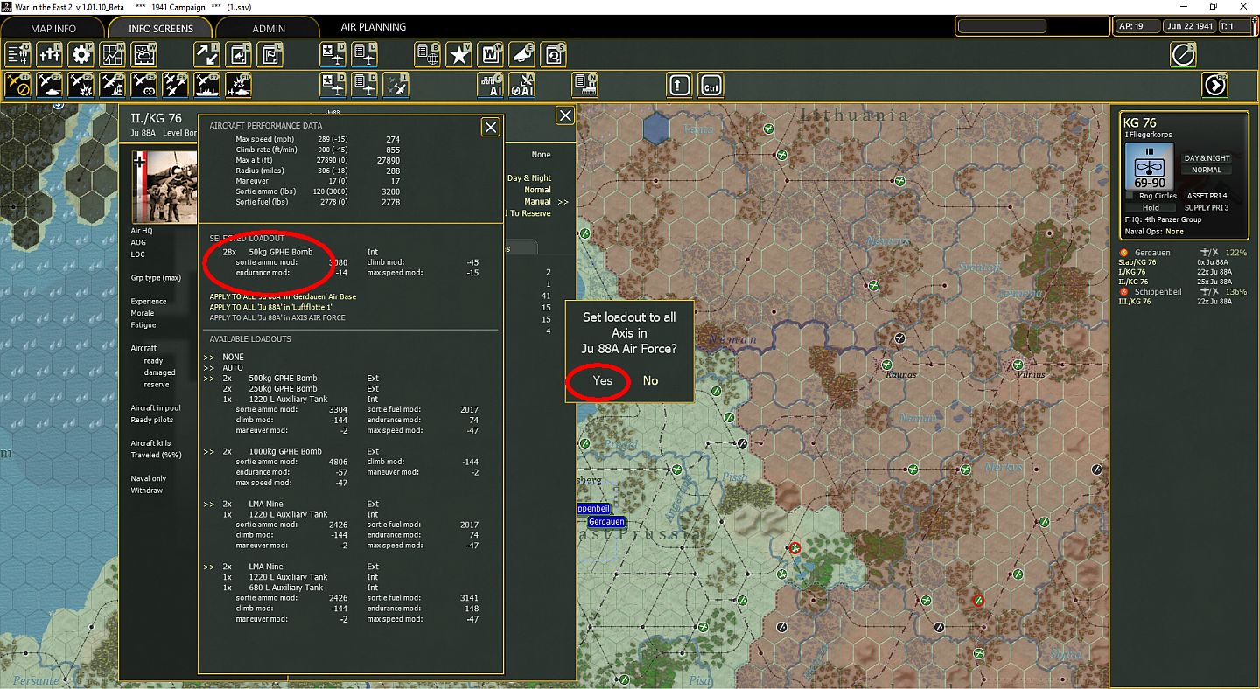This screenshot has height=689, width=1260.
Task: Click the Schippenbeil air base entry
Action: click(x=1157, y=291)
